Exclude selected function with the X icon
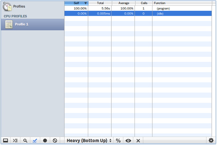The image size is (217, 145). [x=138, y=140]
